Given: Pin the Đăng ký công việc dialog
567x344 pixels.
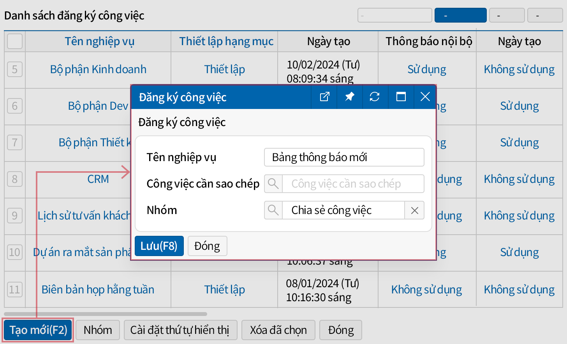Looking at the screenshot, I should coord(350,97).
